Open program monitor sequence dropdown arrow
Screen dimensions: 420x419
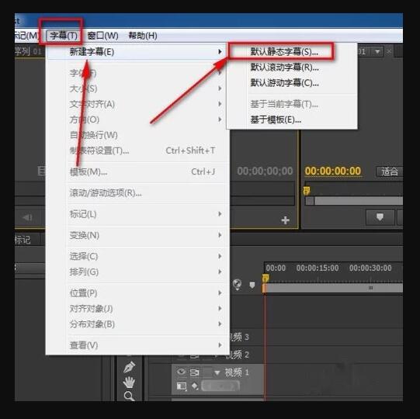click(x=377, y=51)
